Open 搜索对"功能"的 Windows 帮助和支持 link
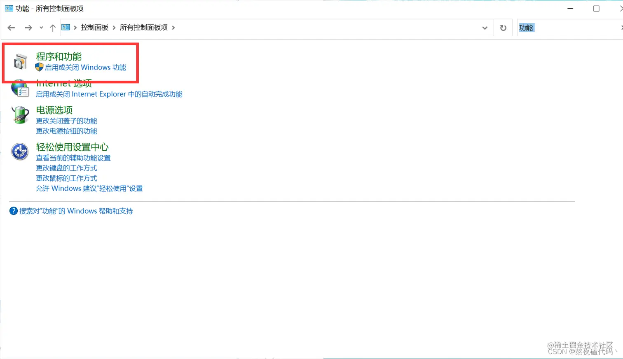This screenshot has width=623, height=359. [76, 211]
